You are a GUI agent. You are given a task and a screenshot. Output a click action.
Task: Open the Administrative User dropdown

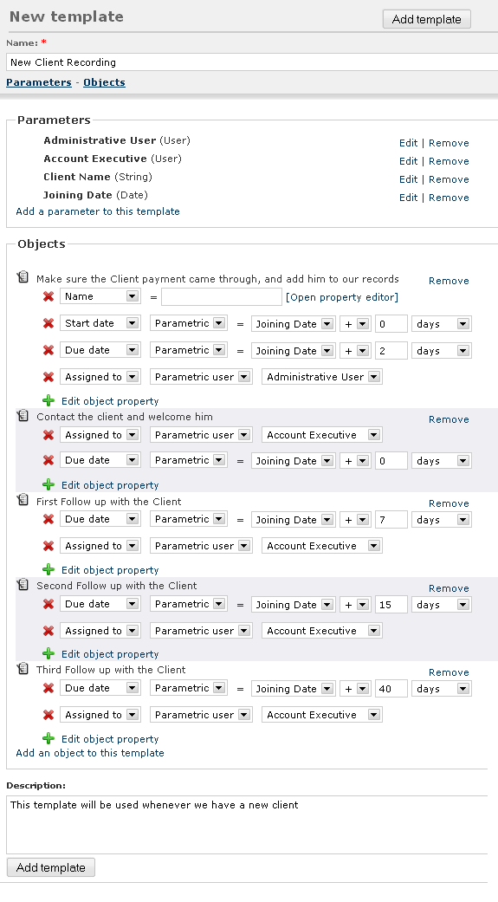tap(322, 377)
